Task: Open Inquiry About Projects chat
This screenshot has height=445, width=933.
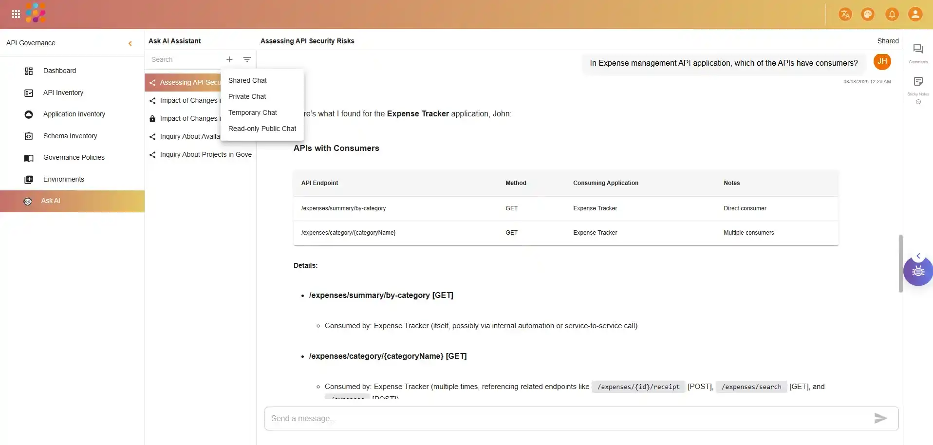Action: (x=205, y=154)
